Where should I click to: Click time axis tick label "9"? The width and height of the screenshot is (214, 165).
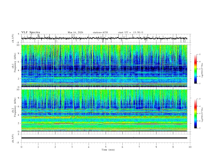pyautogui.click(x=173, y=147)
